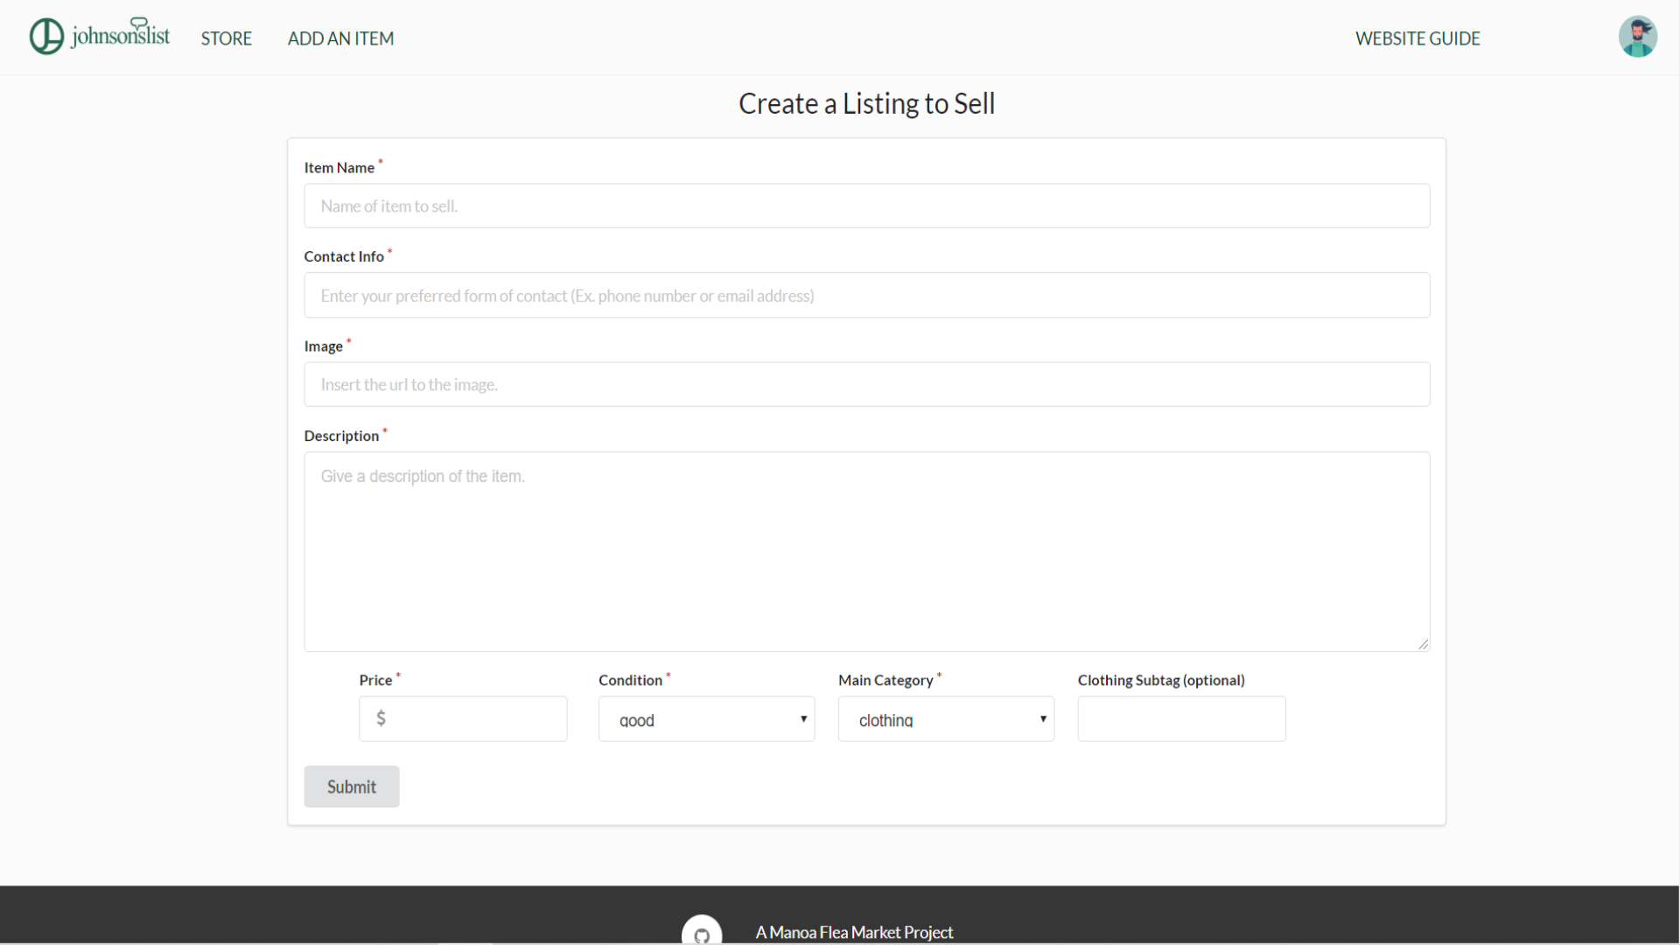Click the Contact Info label
The height and width of the screenshot is (945, 1680).
(x=344, y=256)
